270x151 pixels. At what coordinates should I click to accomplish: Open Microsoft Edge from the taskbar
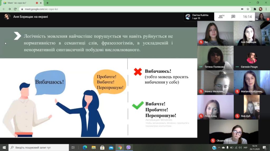point(85,147)
